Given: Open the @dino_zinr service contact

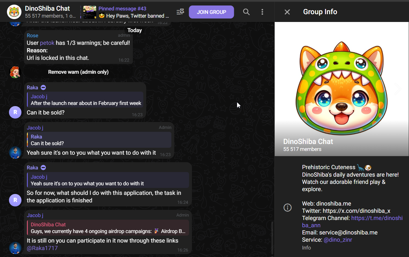Looking at the screenshot, I should pos(338,240).
